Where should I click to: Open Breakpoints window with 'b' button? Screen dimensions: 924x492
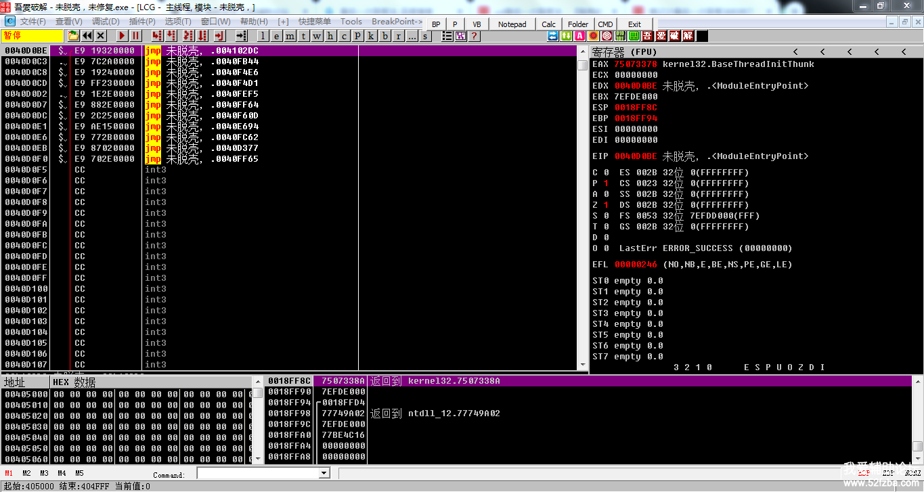(385, 36)
